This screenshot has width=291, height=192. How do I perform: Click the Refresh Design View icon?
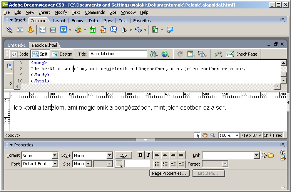(180, 54)
